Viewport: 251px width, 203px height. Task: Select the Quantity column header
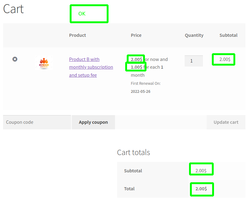[194, 35]
